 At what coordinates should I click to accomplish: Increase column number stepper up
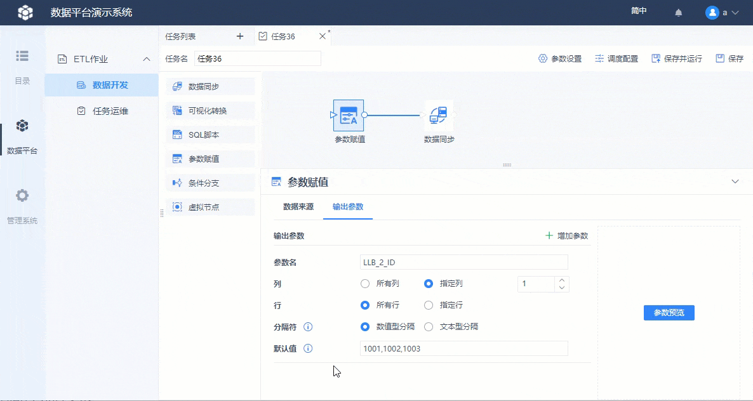(x=562, y=280)
